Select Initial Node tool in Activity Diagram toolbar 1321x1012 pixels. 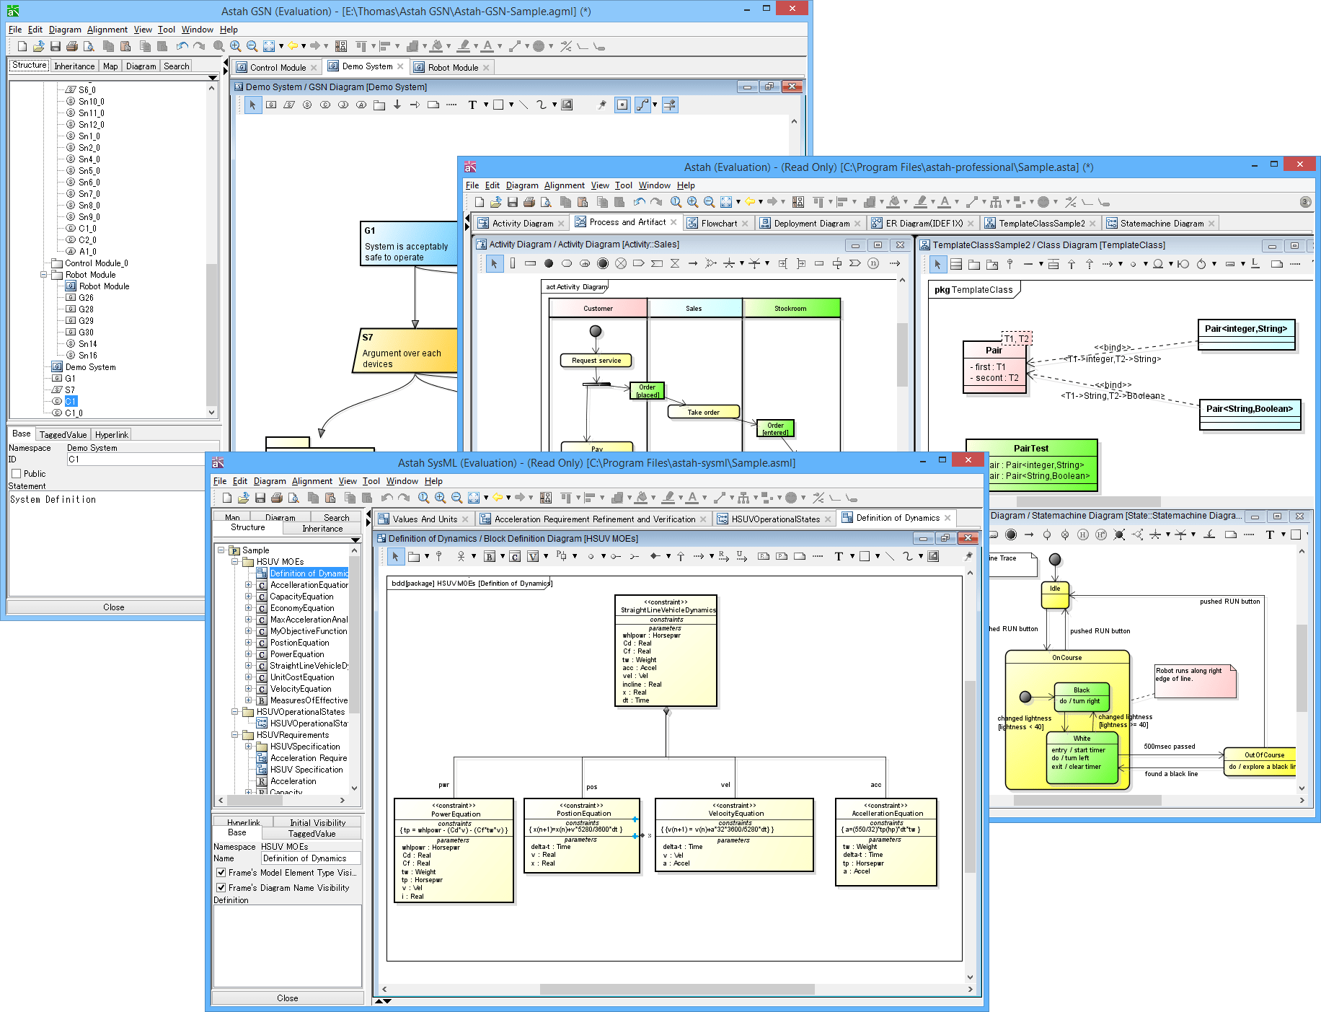(549, 263)
